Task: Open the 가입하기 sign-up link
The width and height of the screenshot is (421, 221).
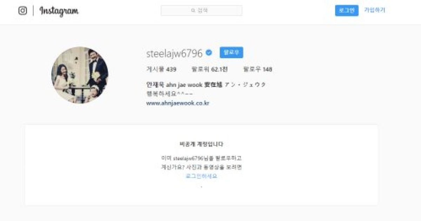Action: click(x=375, y=10)
